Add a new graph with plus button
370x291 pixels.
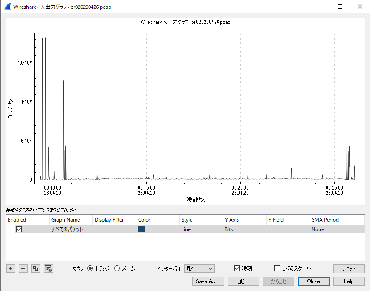point(10,268)
